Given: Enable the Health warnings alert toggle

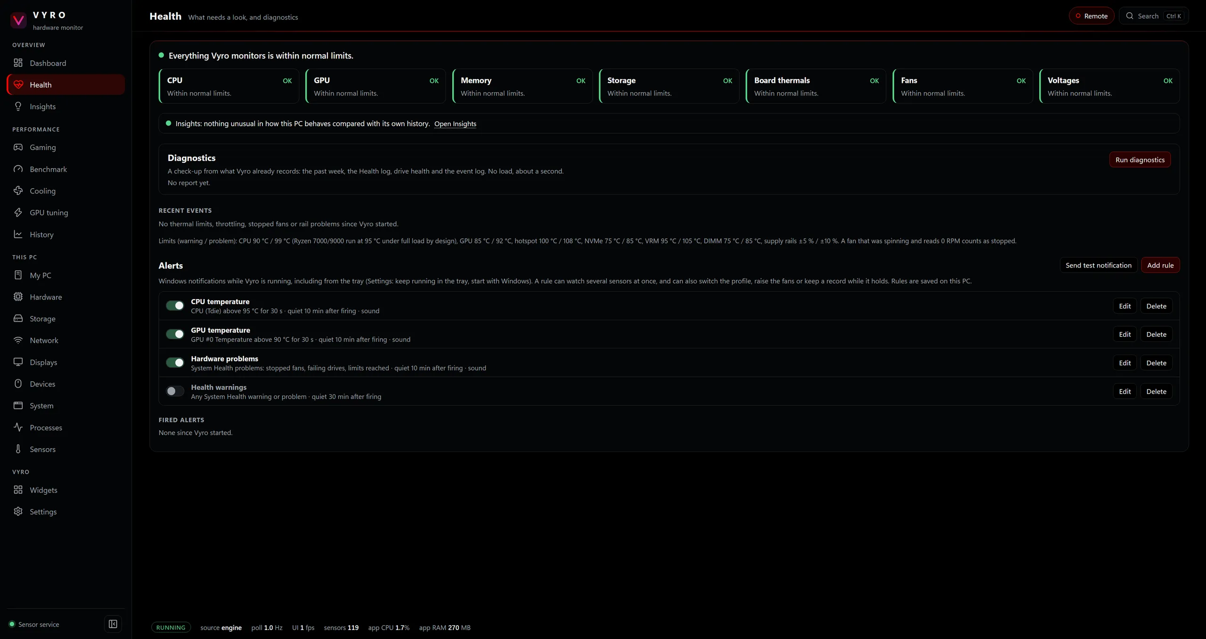Looking at the screenshot, I should 175,391.
